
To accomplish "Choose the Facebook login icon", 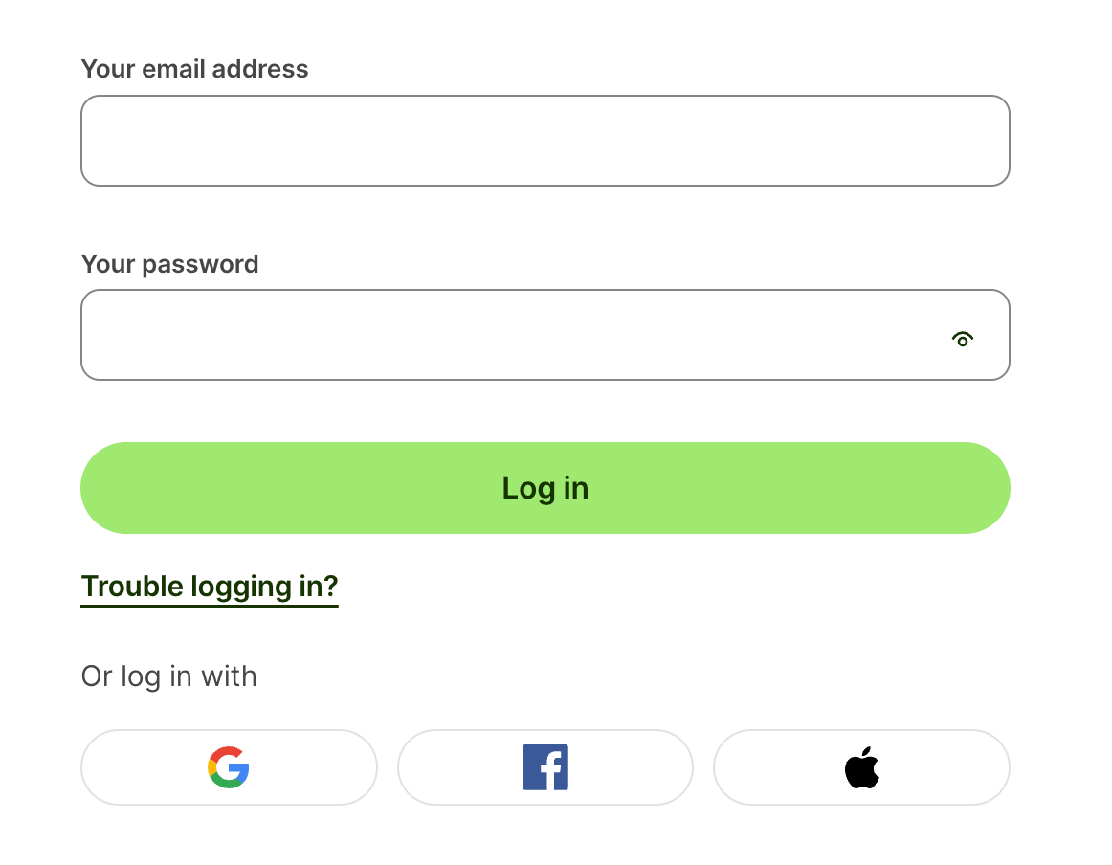I will (x=545, y=767).
